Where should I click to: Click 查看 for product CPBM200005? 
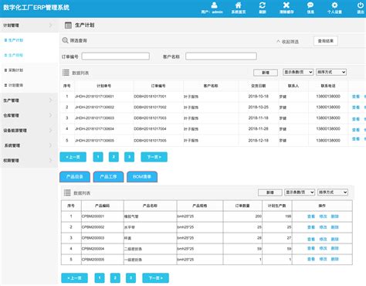[311, 259]
